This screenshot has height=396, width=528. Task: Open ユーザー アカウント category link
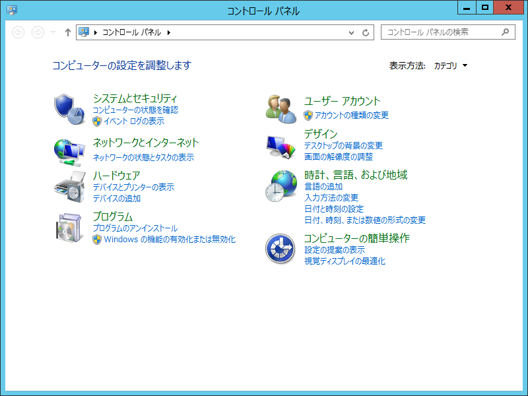click(x=342, y=101)
